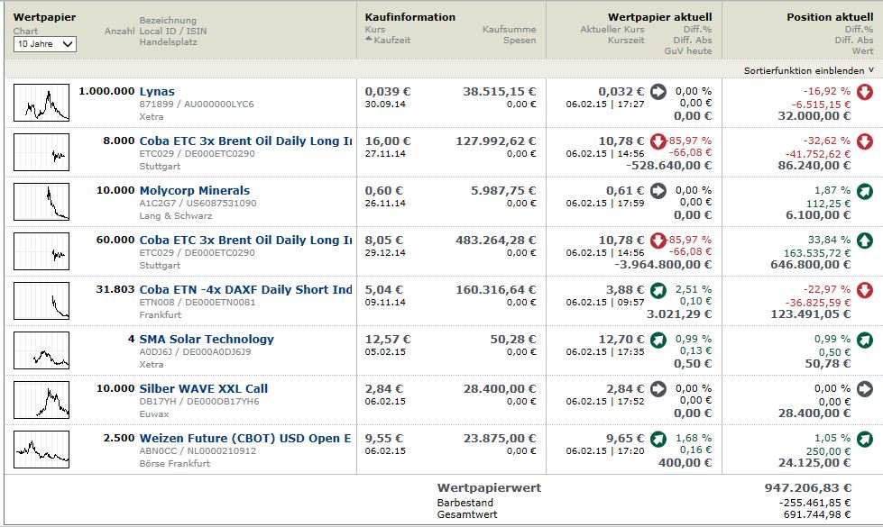Click SMA Solar green position trend icon
The width and height of the screenshot is (883, 527).
(x=865, y=340)
